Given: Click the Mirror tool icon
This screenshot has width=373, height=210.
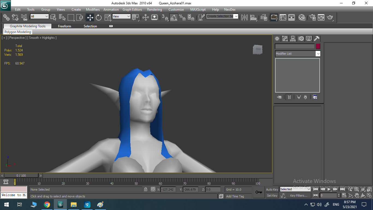Looking at the screenshot, I should tap(244, 17).
